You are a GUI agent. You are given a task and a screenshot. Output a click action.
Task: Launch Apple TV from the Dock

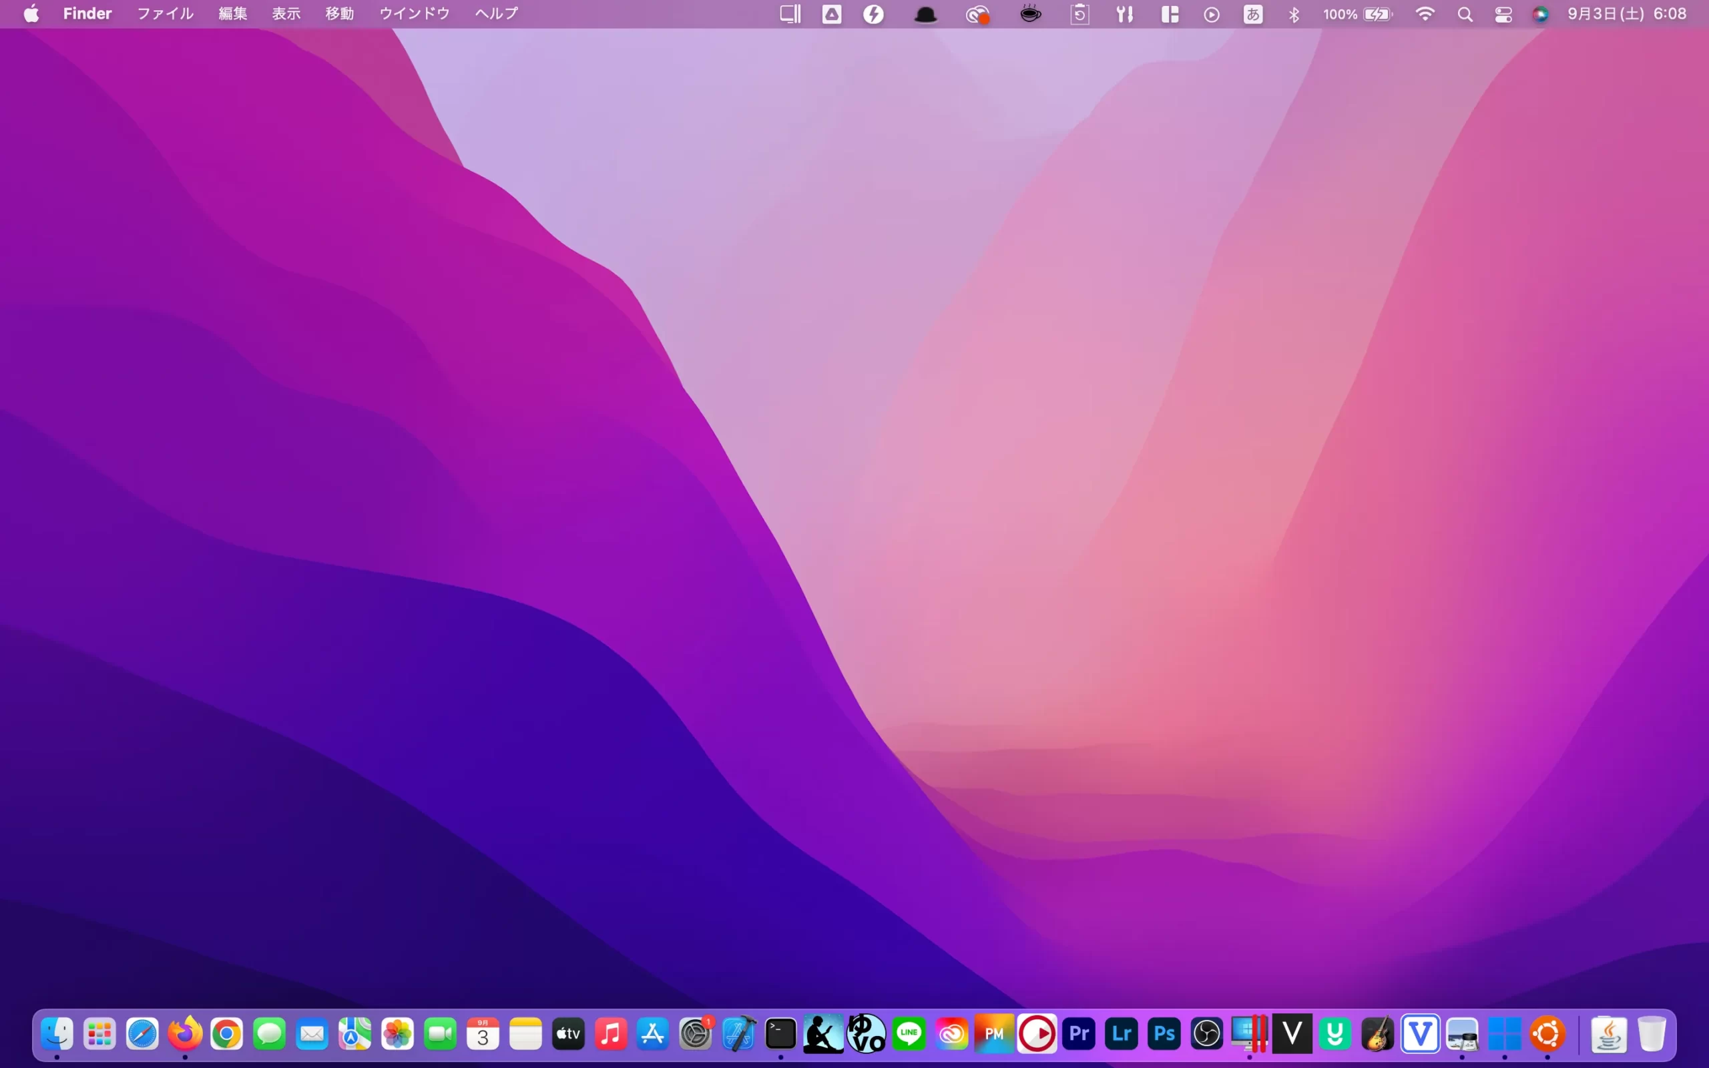(569, 1034)
